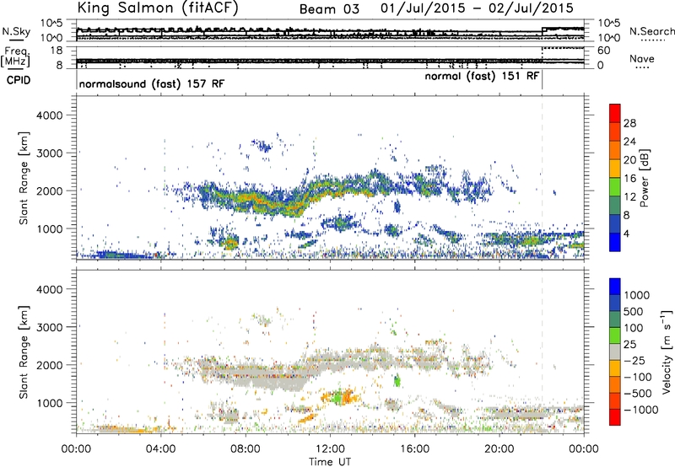
Task: Click the '20' label on power colorbar
Action: (x=629, y=160)
